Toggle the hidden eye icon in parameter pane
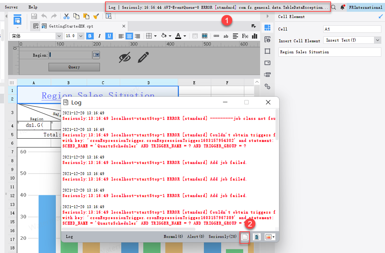This screenshot has height=253, width=385. [x=125, y=57]
